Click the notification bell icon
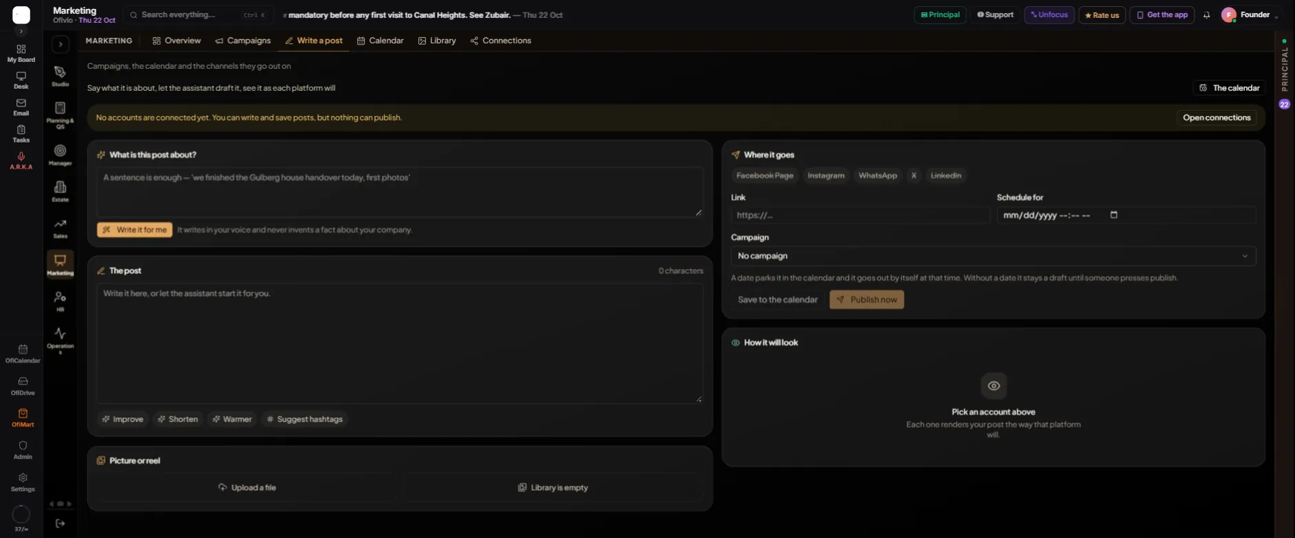1295x538 pixels. tap(1206, 15)
